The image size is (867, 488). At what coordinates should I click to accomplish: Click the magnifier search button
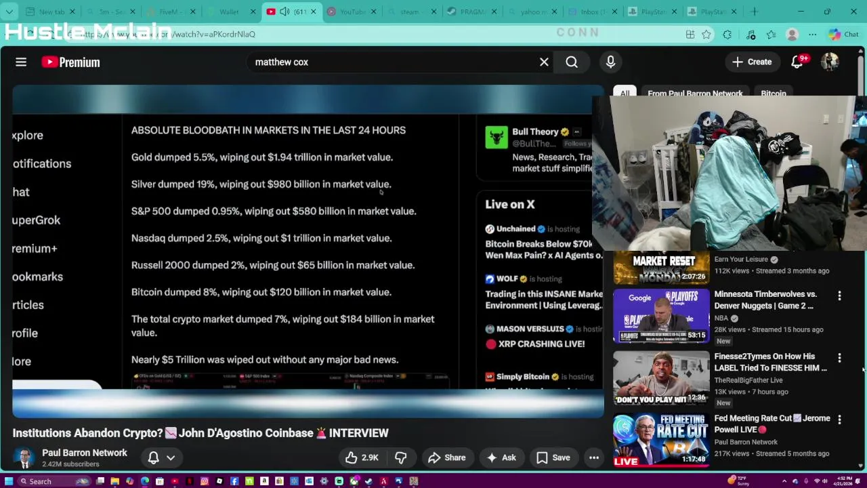572,62
